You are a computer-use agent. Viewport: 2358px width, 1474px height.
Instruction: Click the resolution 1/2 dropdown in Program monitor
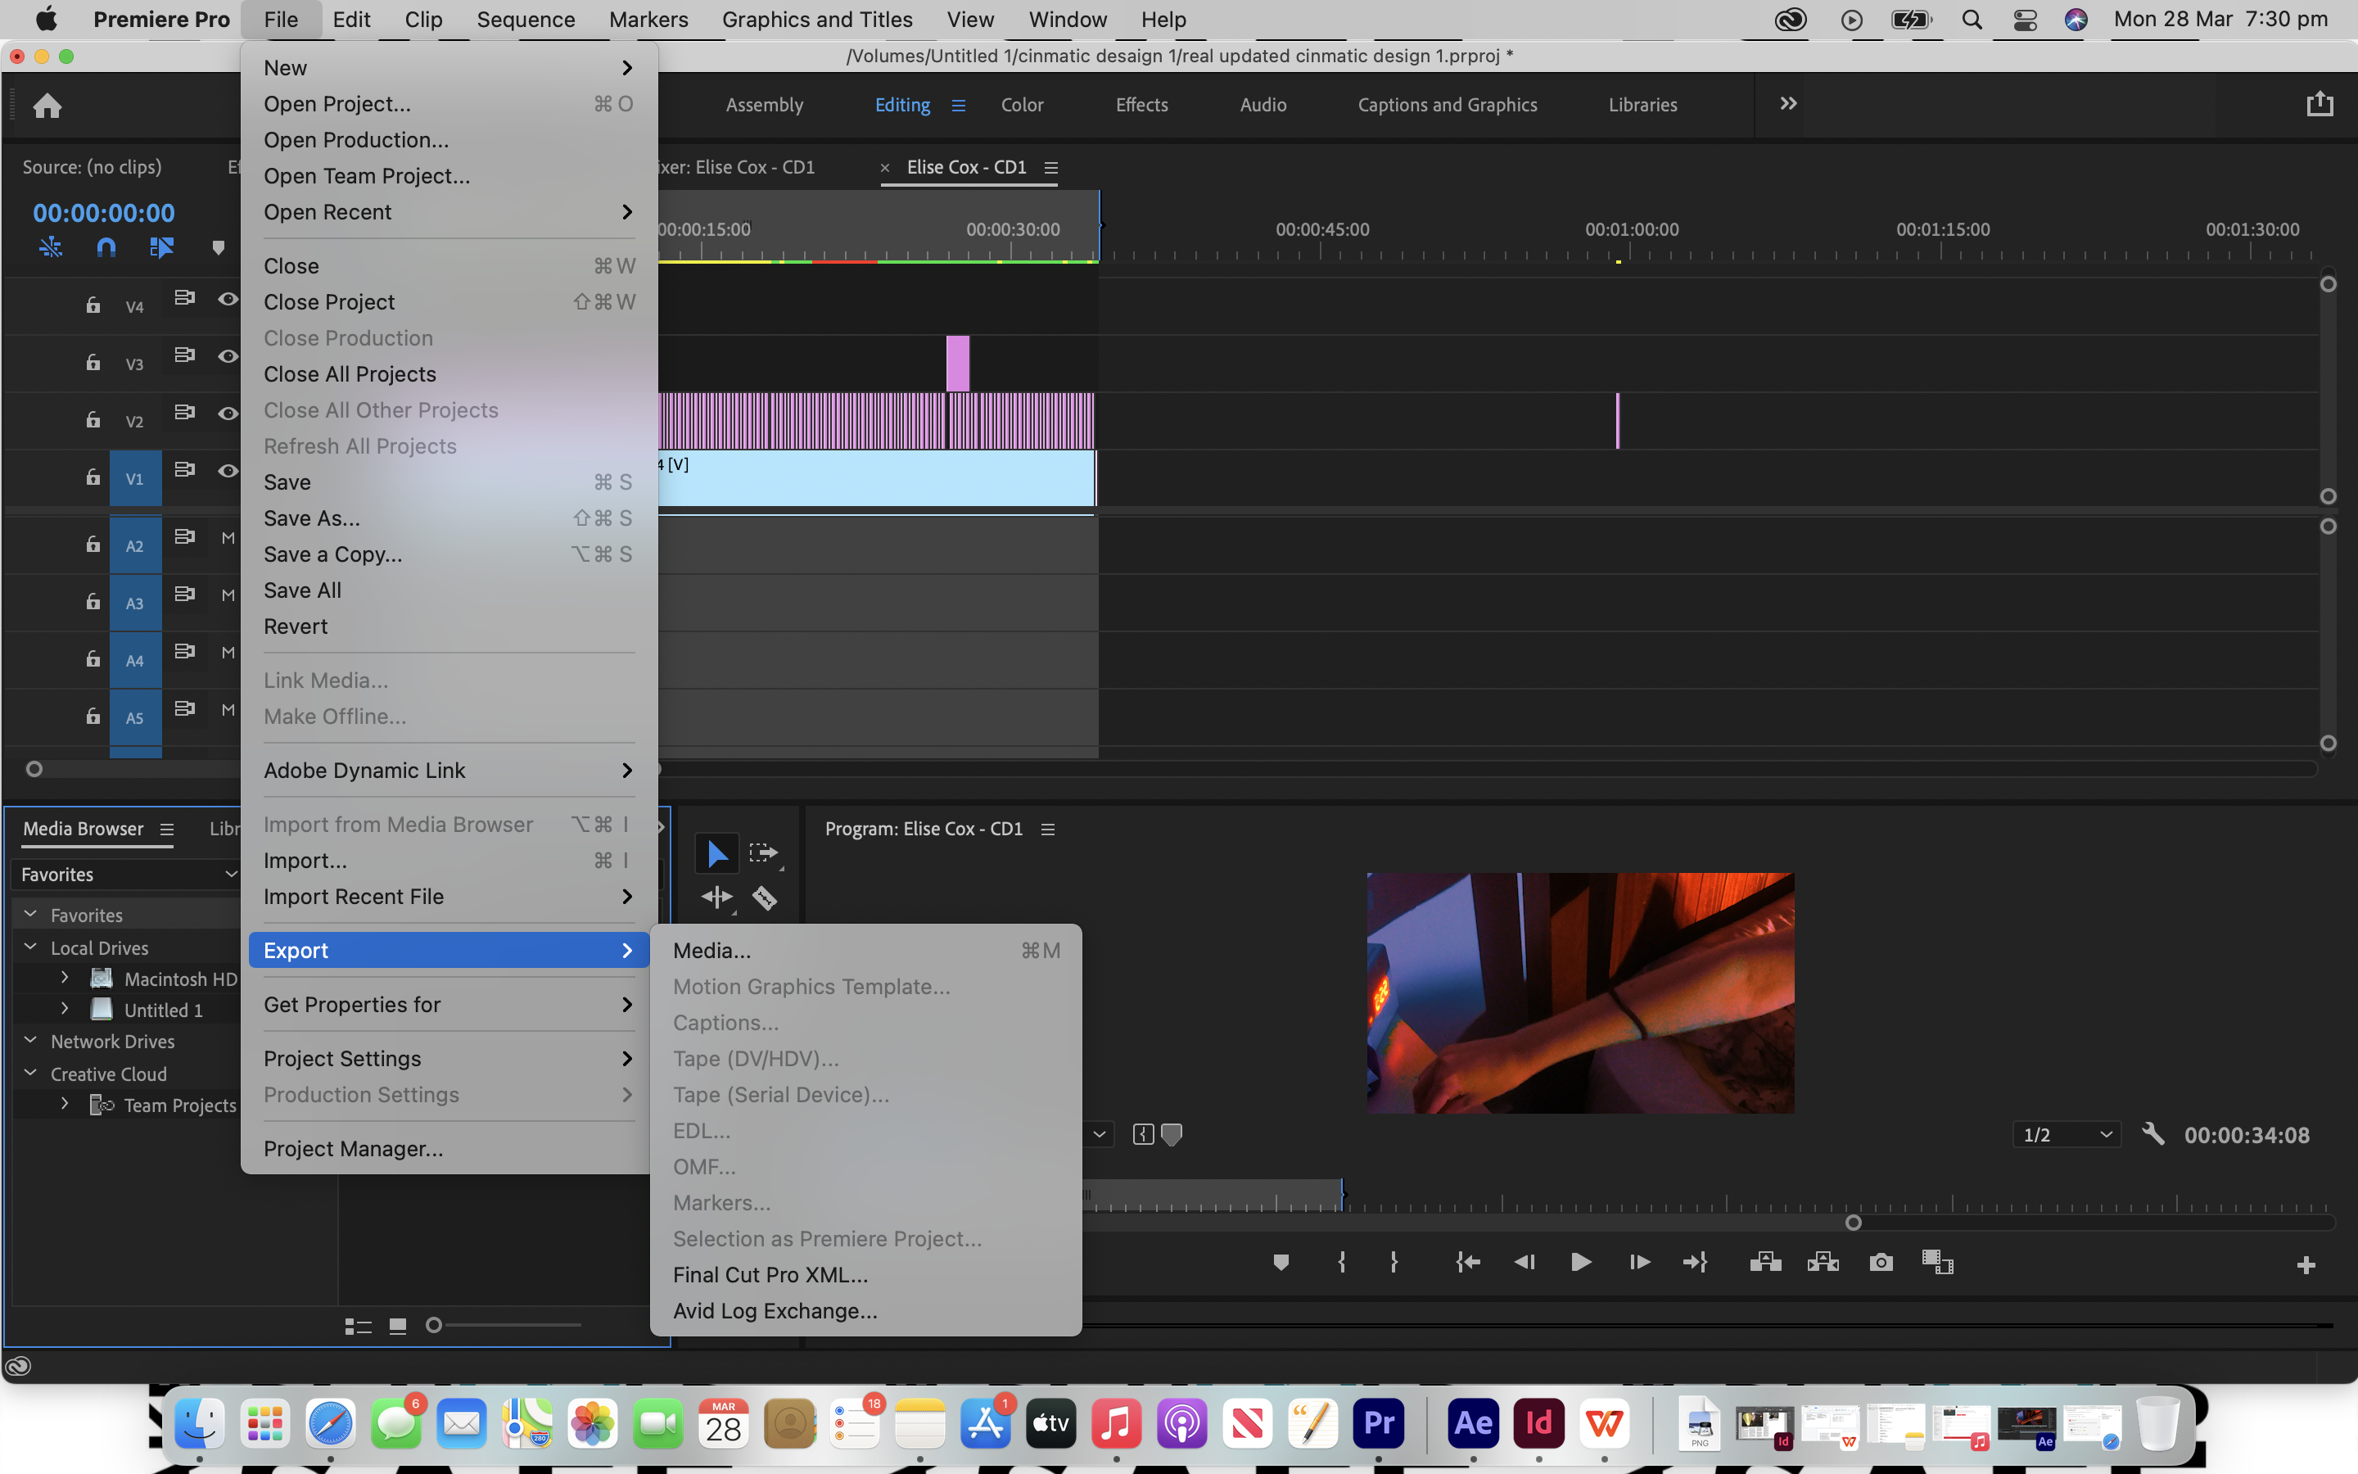pos(2066,1133)
